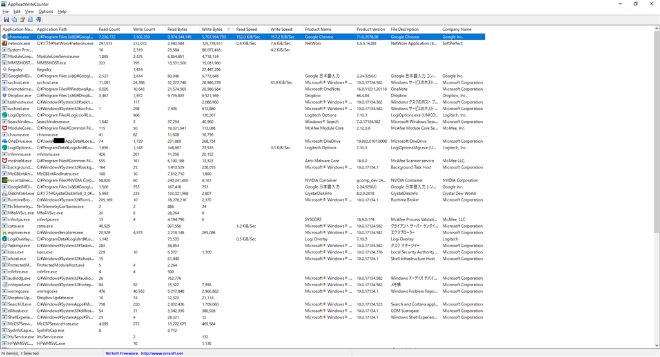Click the 9,974,544,145 Read Bytes cell
This screenshot has height=357, width=660.
[179, 37]
